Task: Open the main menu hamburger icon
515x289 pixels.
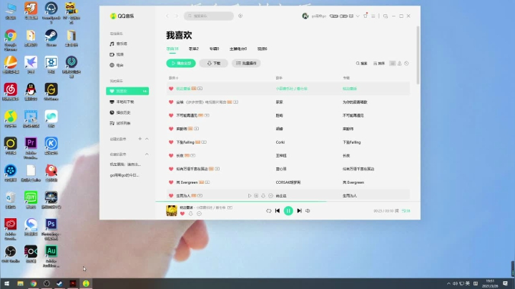Action: point(373,16)
